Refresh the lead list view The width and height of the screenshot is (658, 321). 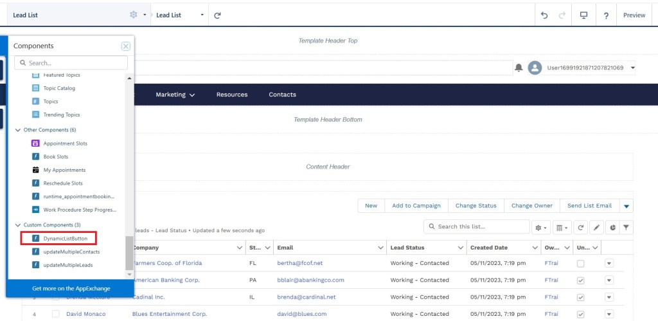click(x=581, y=227)
